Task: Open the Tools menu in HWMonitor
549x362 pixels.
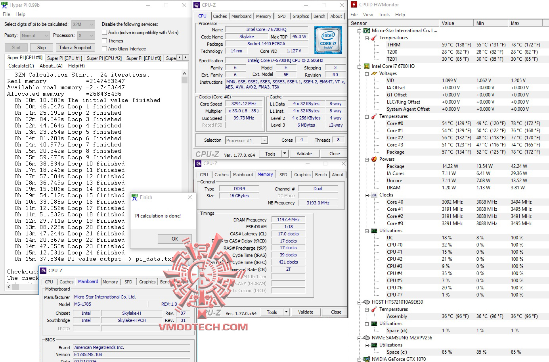Action: point(384,15)
